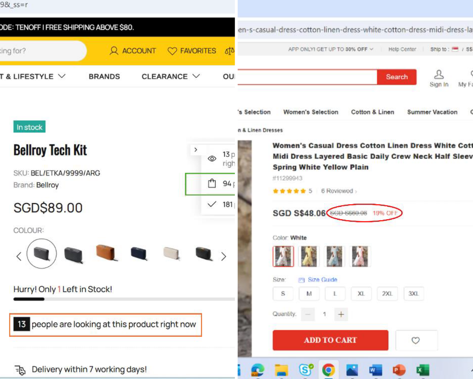Click the eye views icon in popup
The width and height of the screenshot is (473, 379).
pos(212,159)
